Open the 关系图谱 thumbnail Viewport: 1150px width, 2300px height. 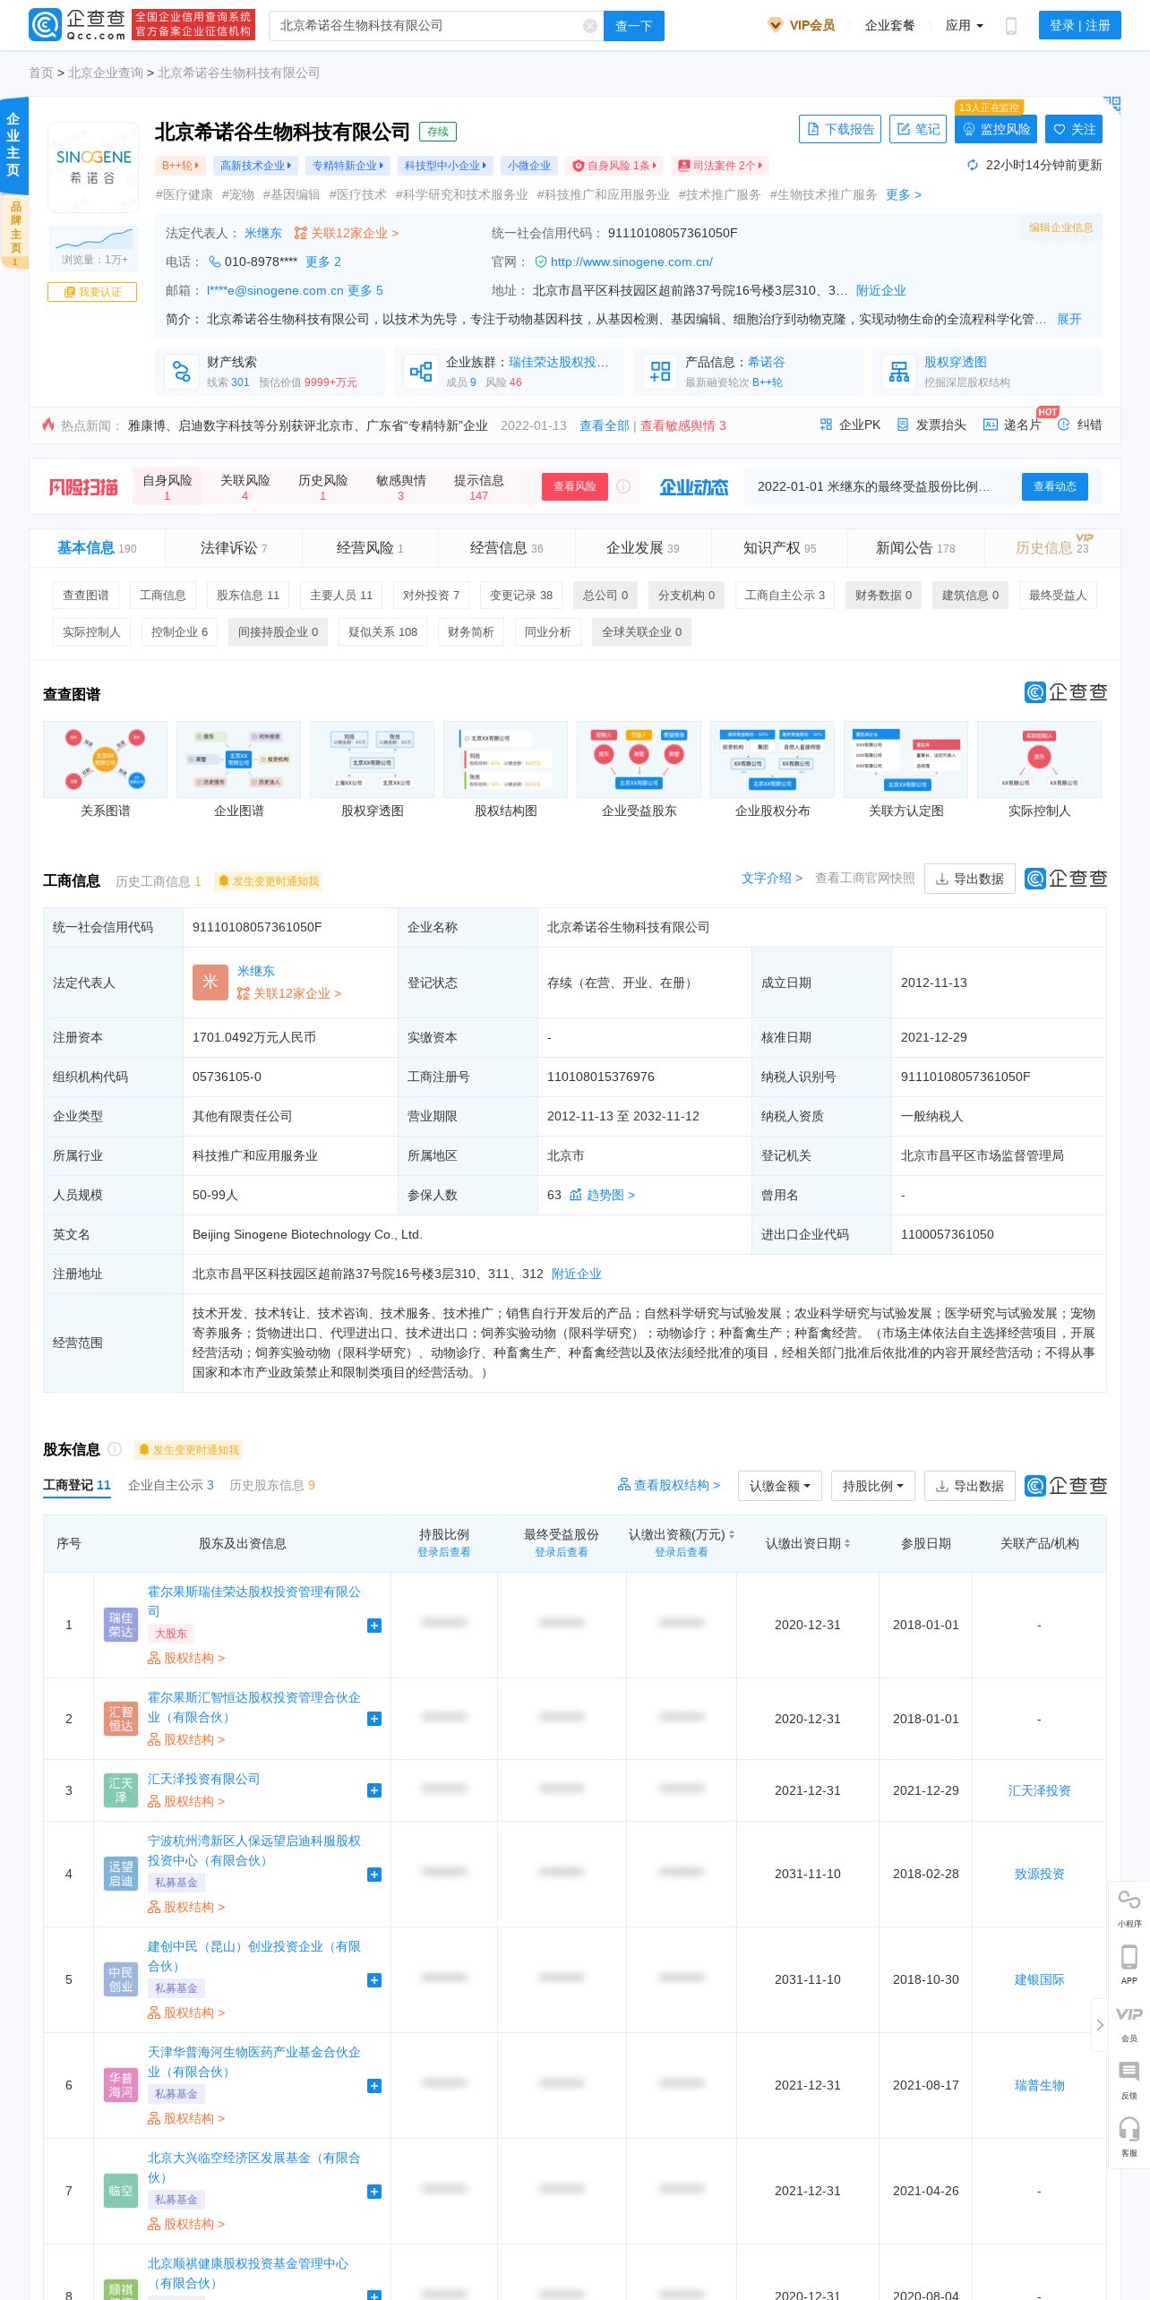tap(105, 759)
